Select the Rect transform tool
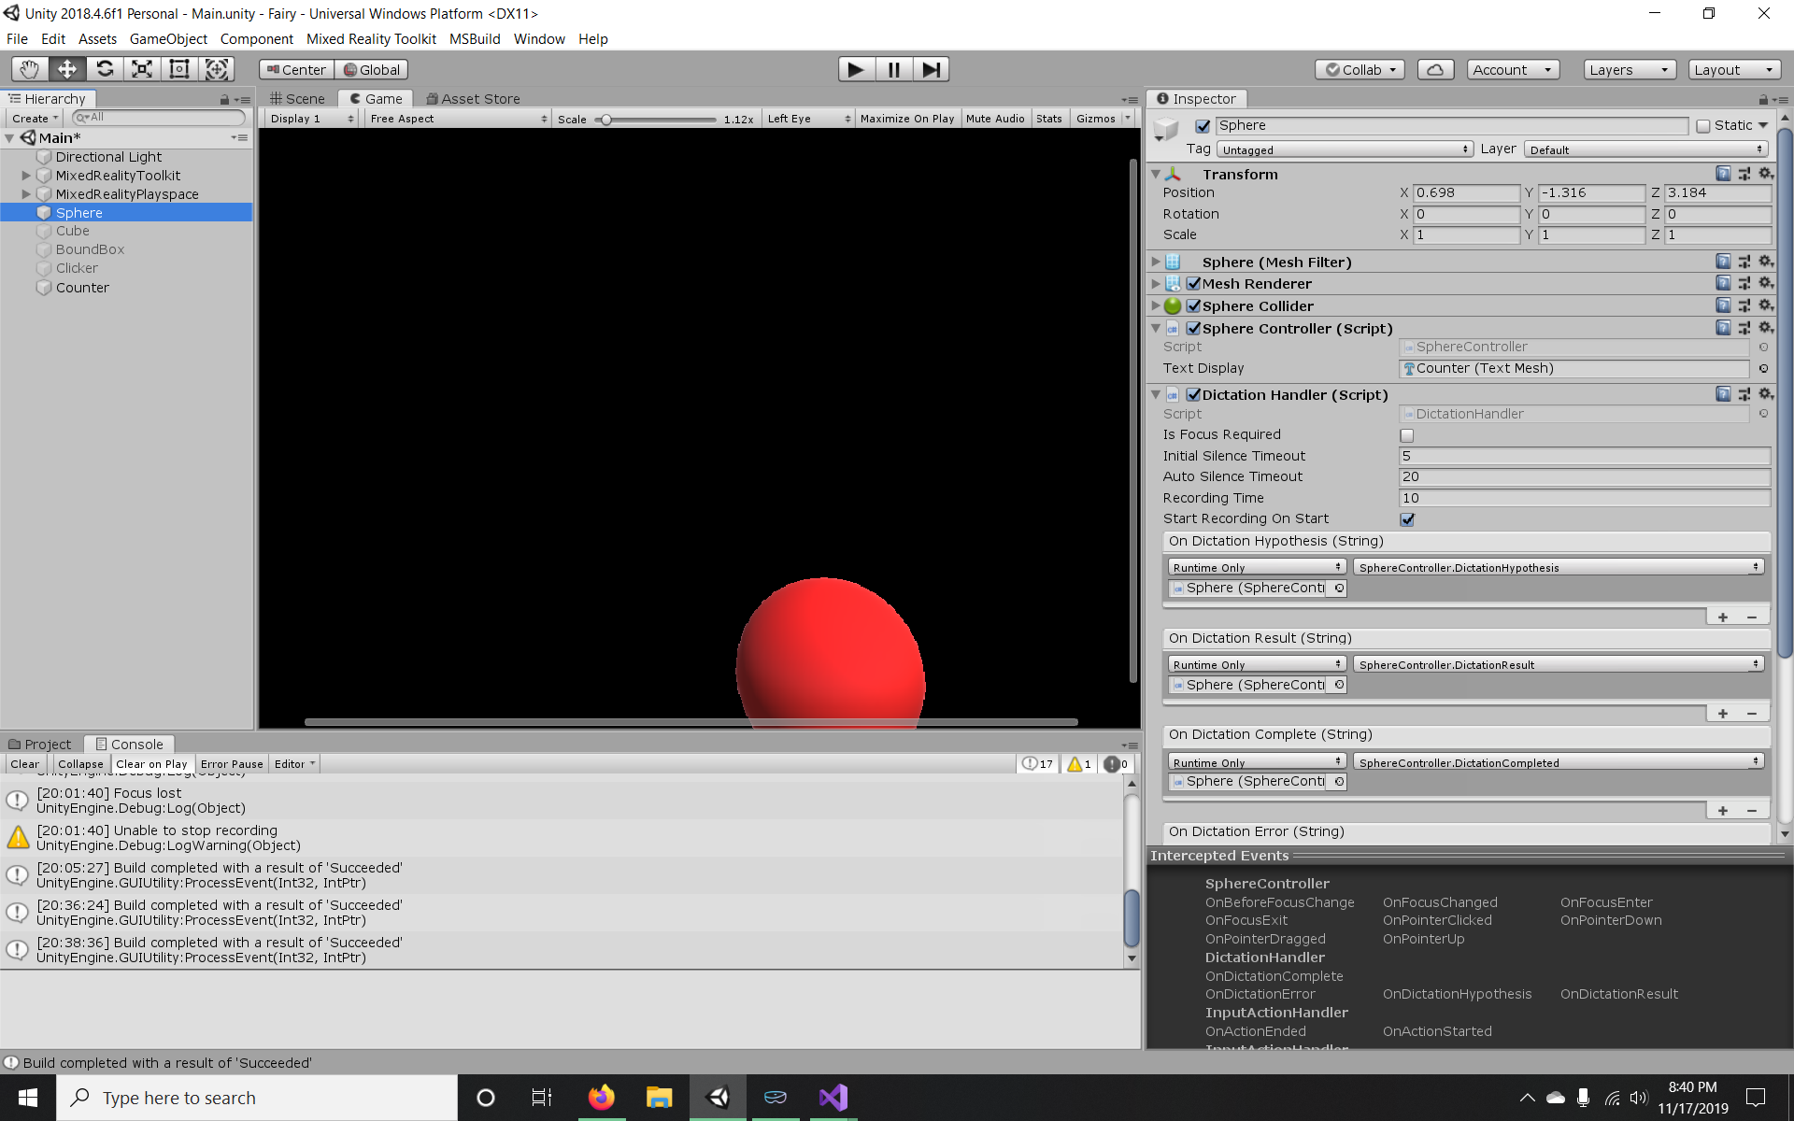Viewport: 1794px width, 1121px height. pos(178,68)
